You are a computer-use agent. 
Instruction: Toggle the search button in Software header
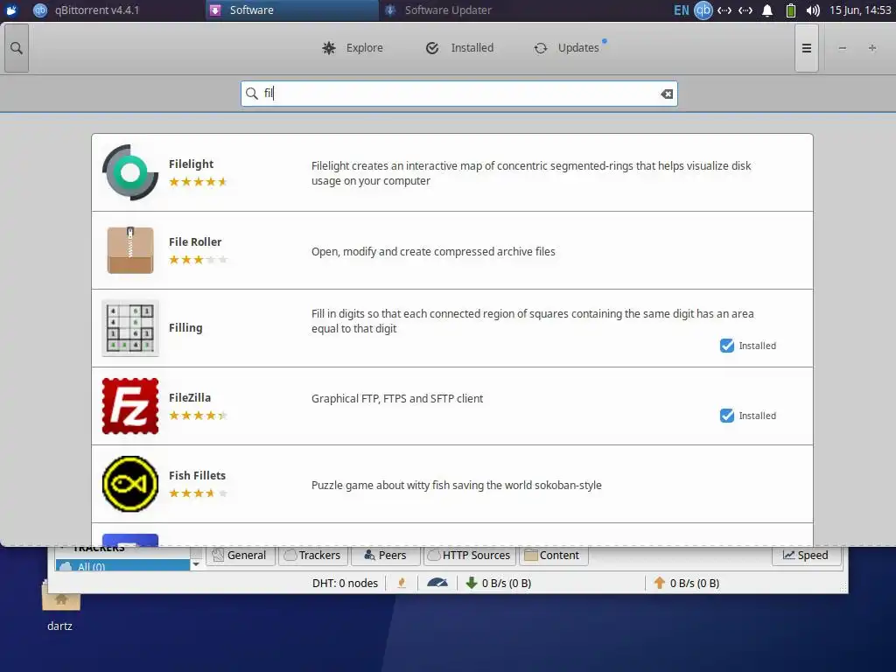(17, 49)
